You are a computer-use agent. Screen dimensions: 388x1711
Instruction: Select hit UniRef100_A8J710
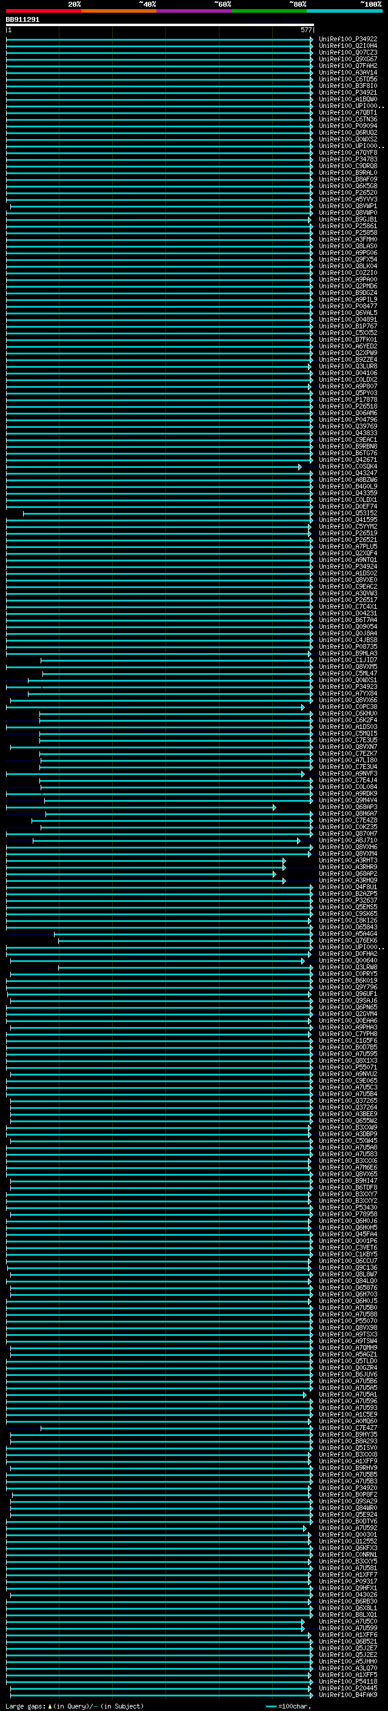coord(347,840)
